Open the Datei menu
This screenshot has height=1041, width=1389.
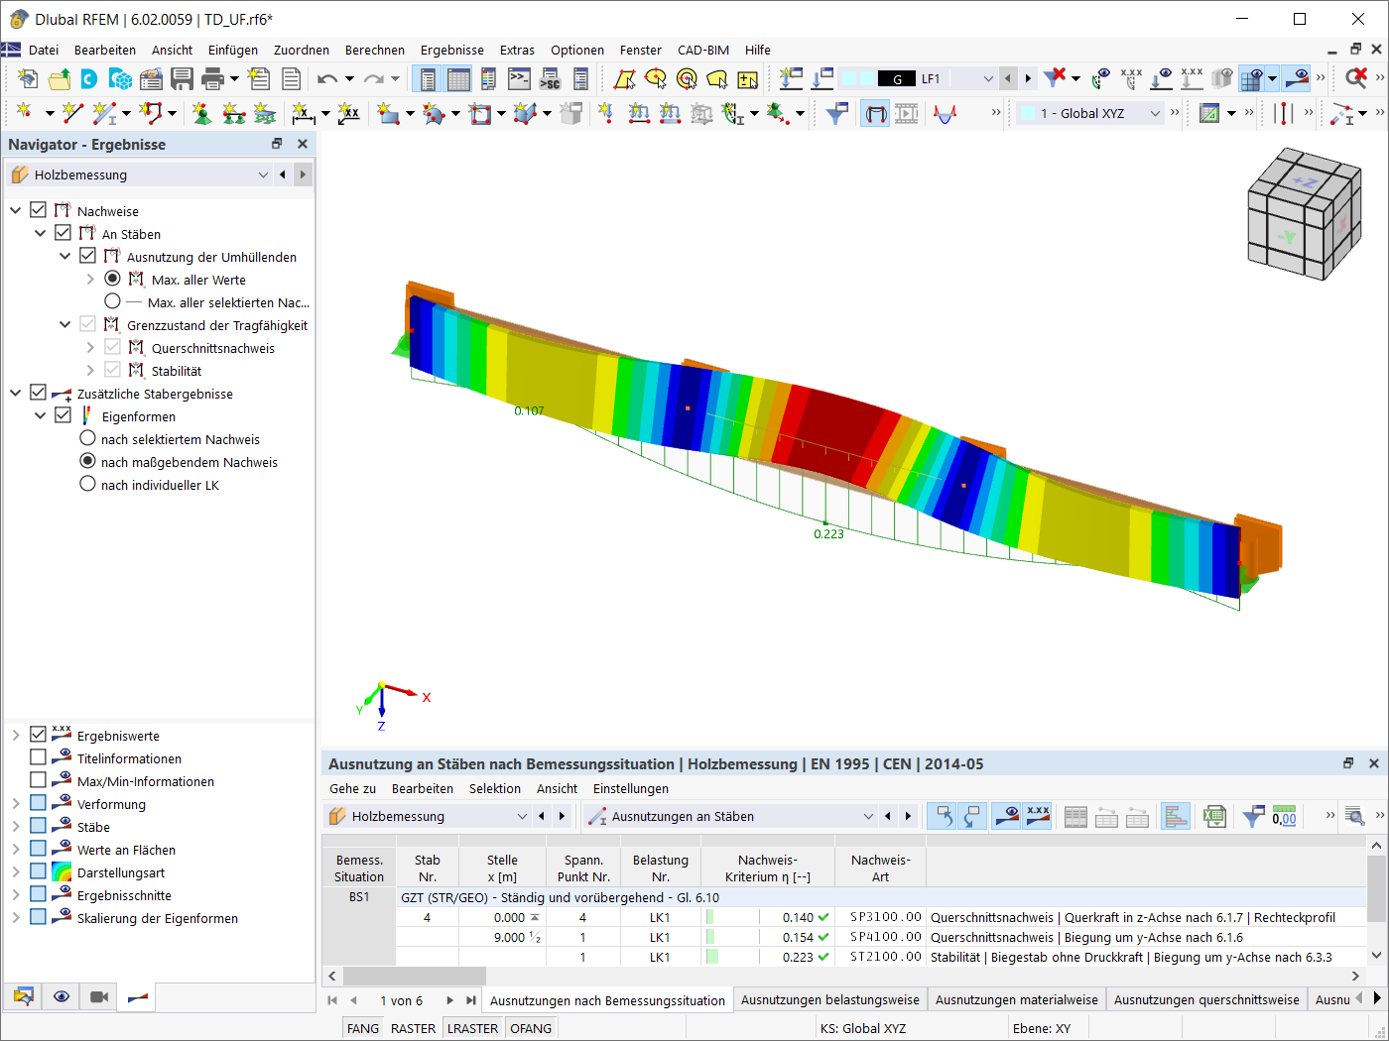(44, 50)
